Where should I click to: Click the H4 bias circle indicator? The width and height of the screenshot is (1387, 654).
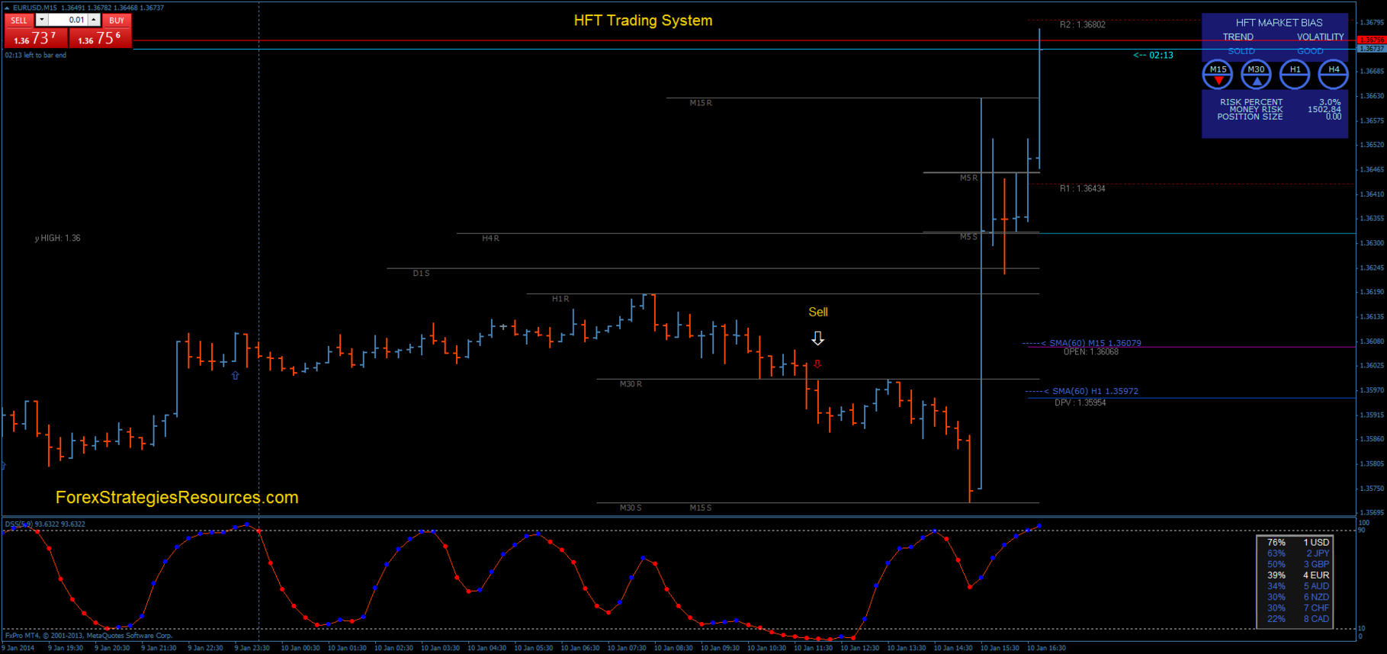tap(1334, 74)
